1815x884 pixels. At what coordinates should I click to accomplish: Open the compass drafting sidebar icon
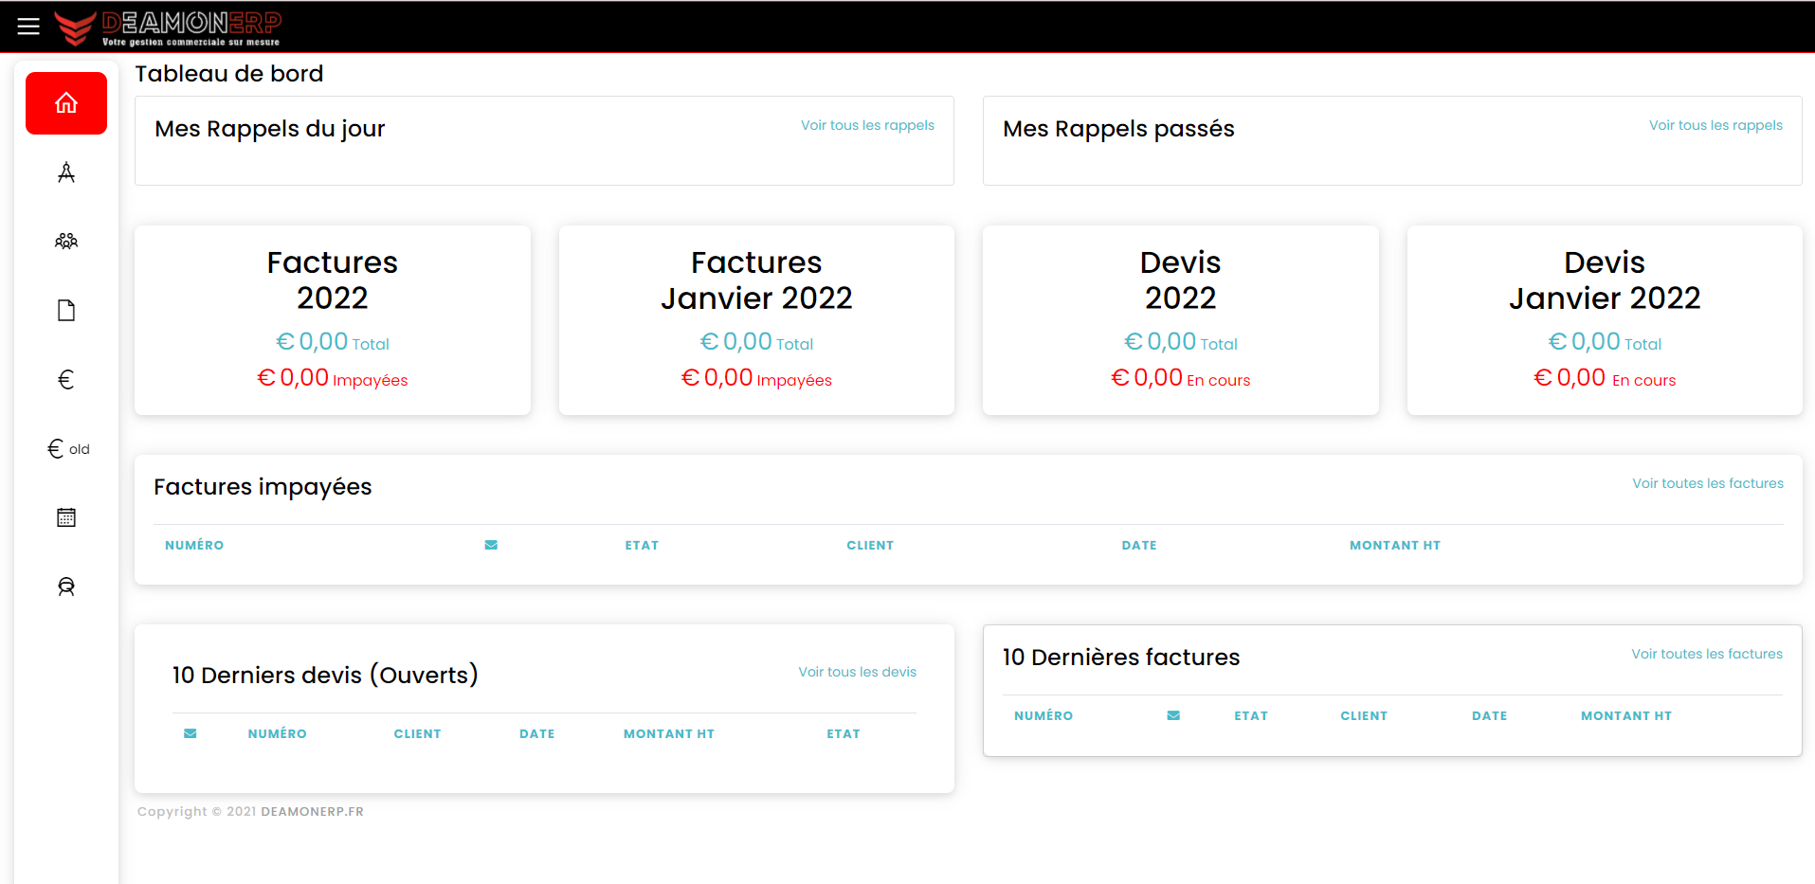pos(66,172)
